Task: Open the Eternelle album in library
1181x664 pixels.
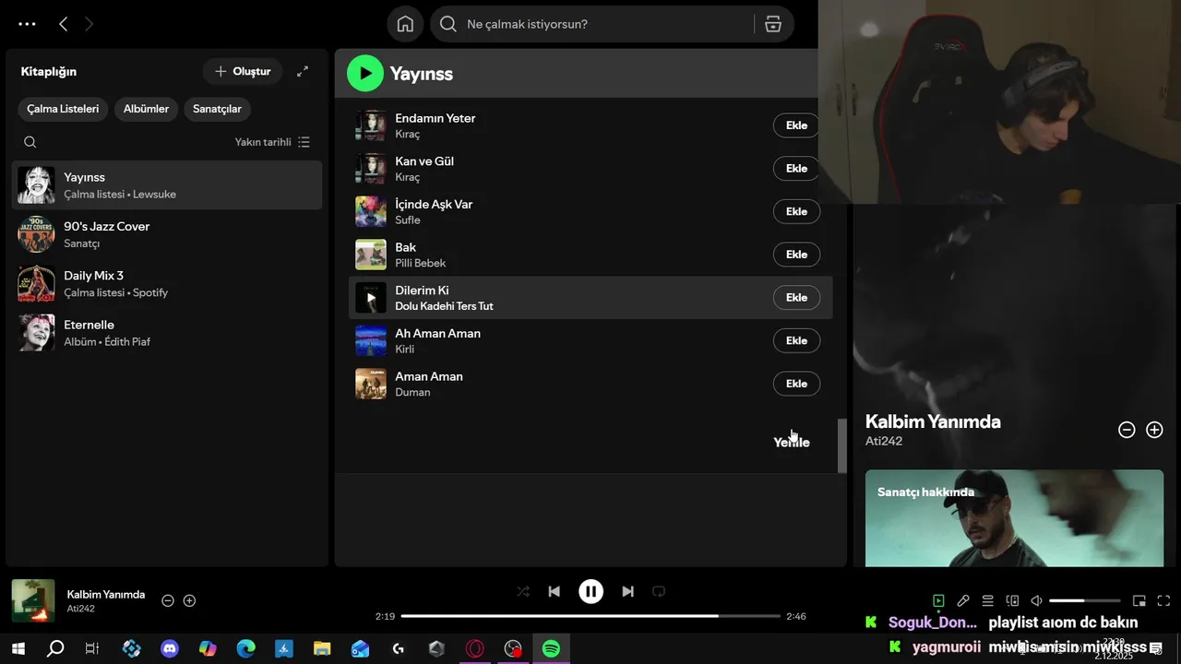Action: pos(167,333)
